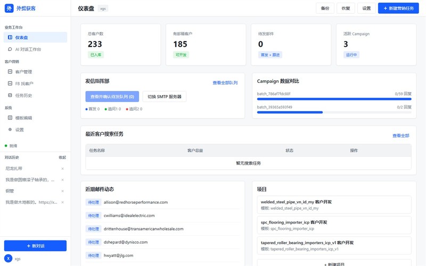
Task: Click the 运行中 tag
Action: coord(351,55)
